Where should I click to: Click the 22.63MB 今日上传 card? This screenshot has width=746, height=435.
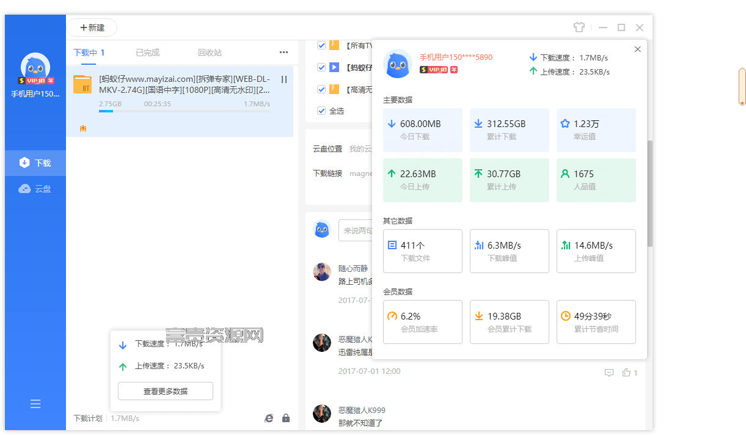(423, 180)
